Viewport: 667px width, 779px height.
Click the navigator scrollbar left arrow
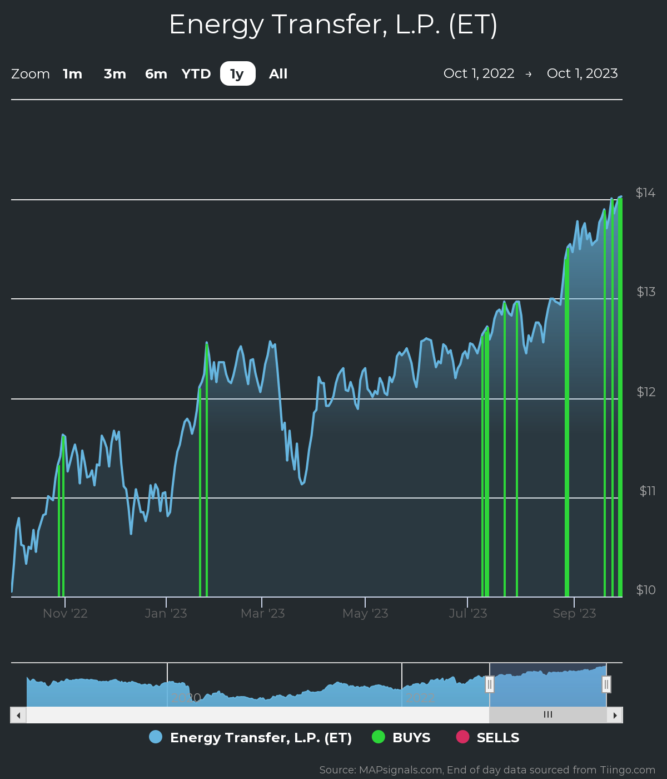(18, 715)
